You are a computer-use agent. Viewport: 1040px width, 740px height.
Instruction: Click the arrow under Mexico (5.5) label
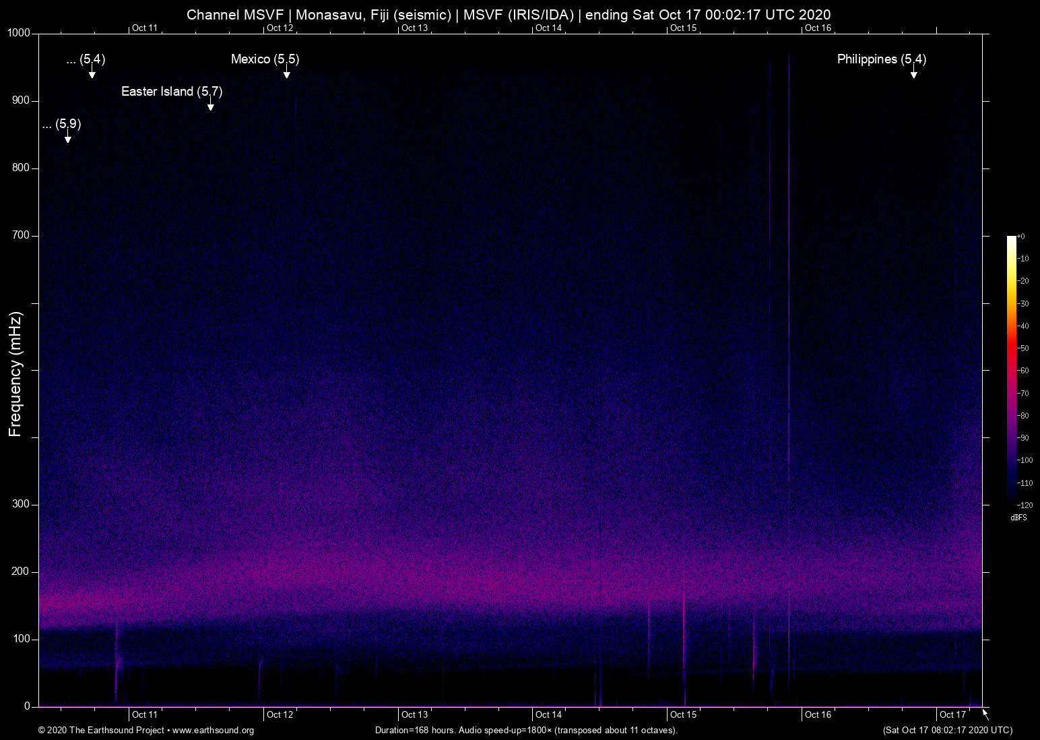click(x=286, y=73)
